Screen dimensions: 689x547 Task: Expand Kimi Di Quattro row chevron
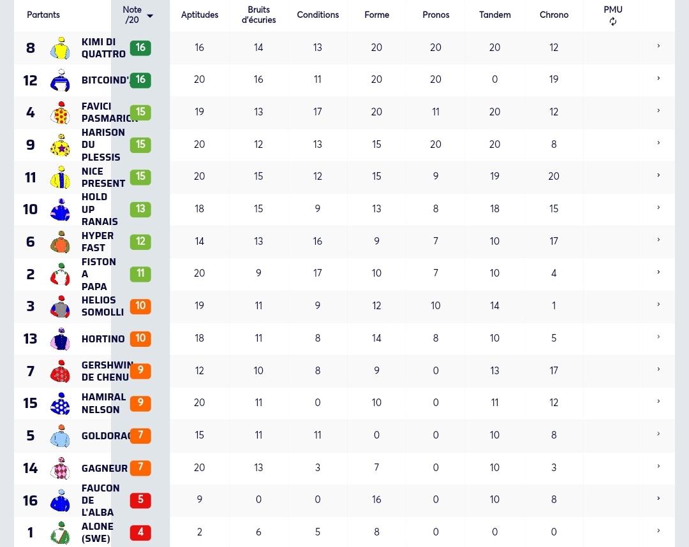click(x=658, y=46)
